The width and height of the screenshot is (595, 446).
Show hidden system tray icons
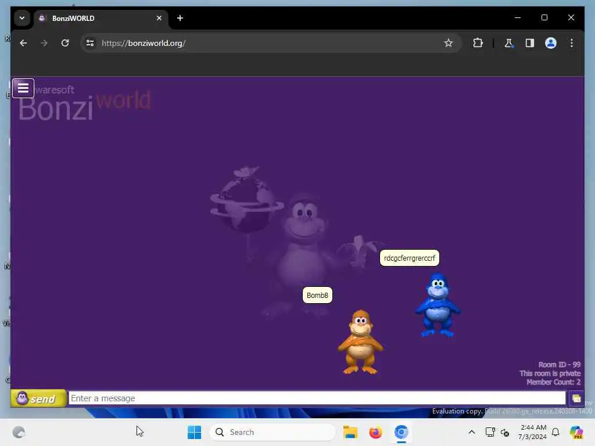click(472, 432)
